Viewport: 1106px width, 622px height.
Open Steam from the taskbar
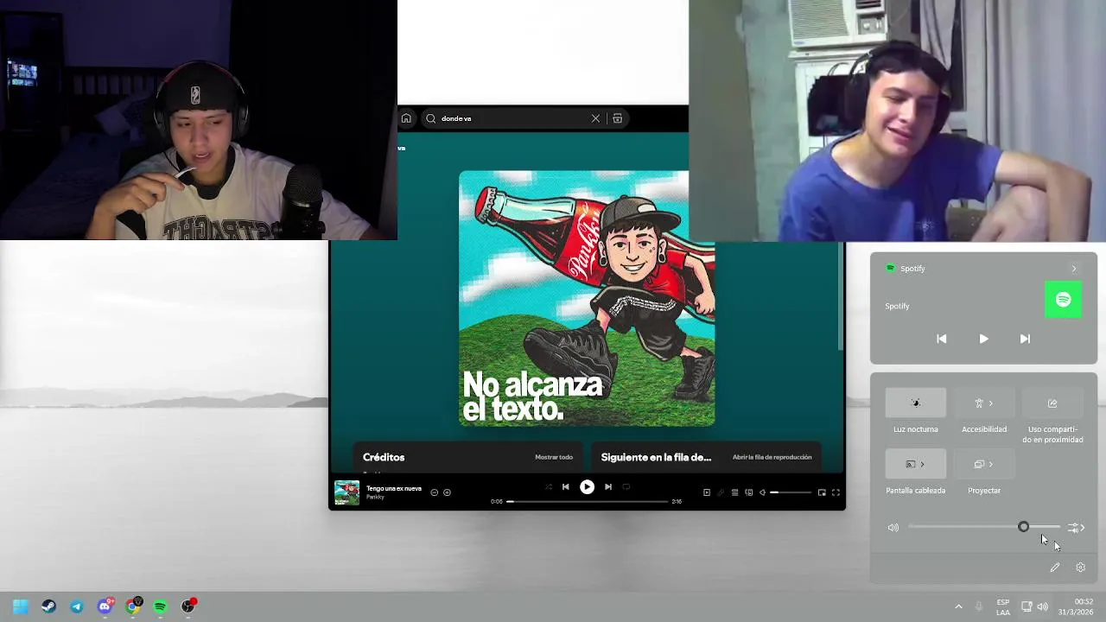[48, 606]
